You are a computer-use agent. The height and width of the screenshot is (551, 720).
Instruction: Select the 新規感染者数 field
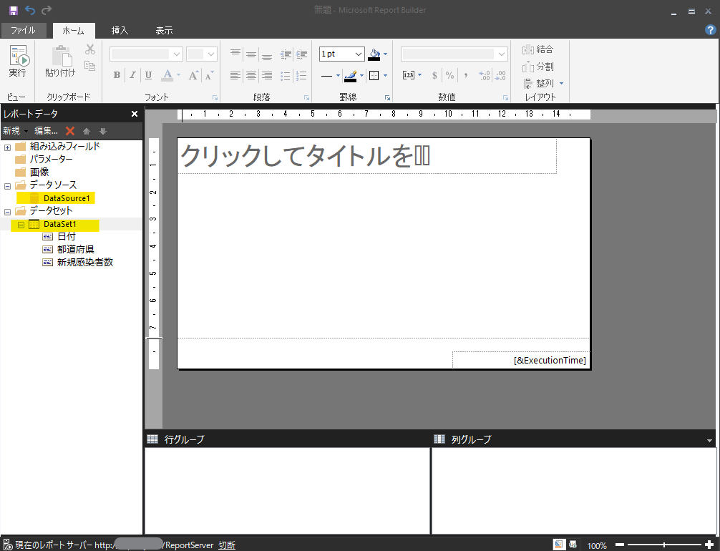point(84,263)
